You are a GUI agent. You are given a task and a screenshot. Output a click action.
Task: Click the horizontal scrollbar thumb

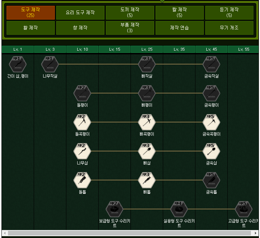(x=129, y=233)
